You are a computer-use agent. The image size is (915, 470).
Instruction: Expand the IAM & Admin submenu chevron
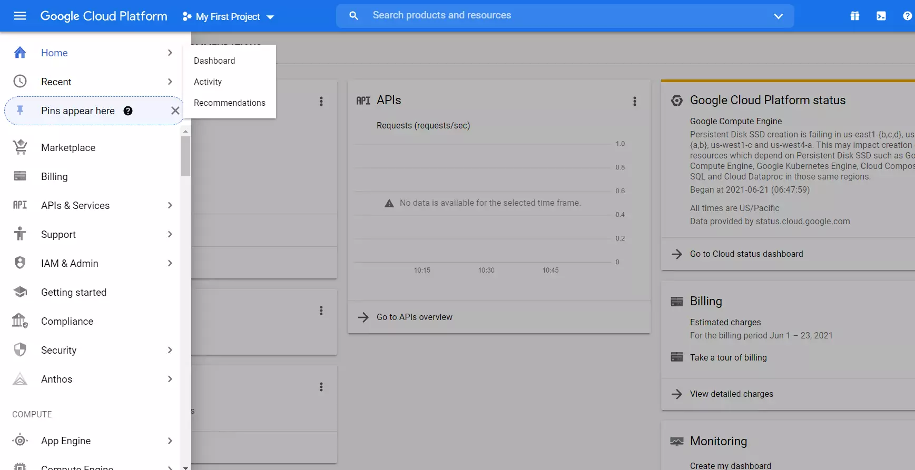tap(170, 263)
